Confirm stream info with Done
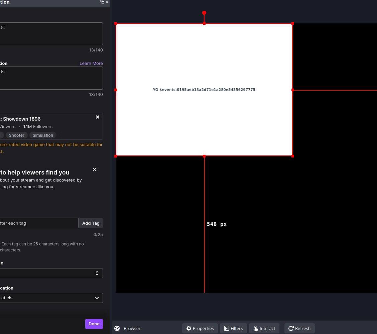The width and height of the screenshot is (377, 334). [94, 324]
